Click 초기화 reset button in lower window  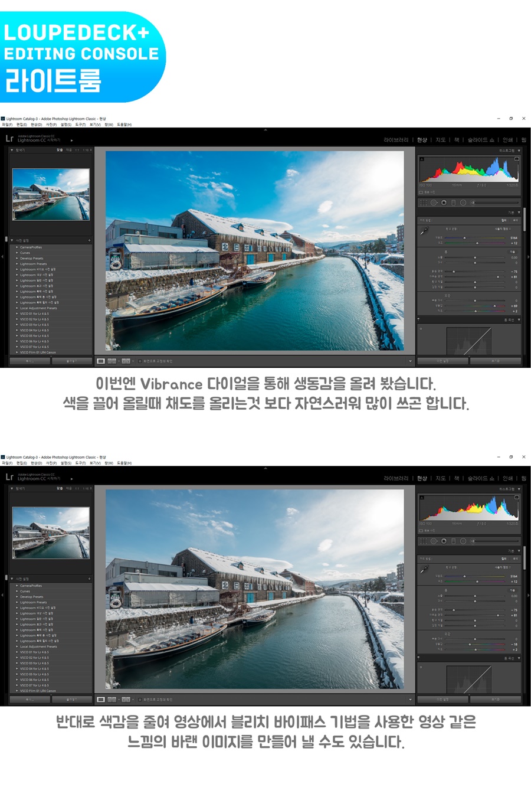click(496, 699)
